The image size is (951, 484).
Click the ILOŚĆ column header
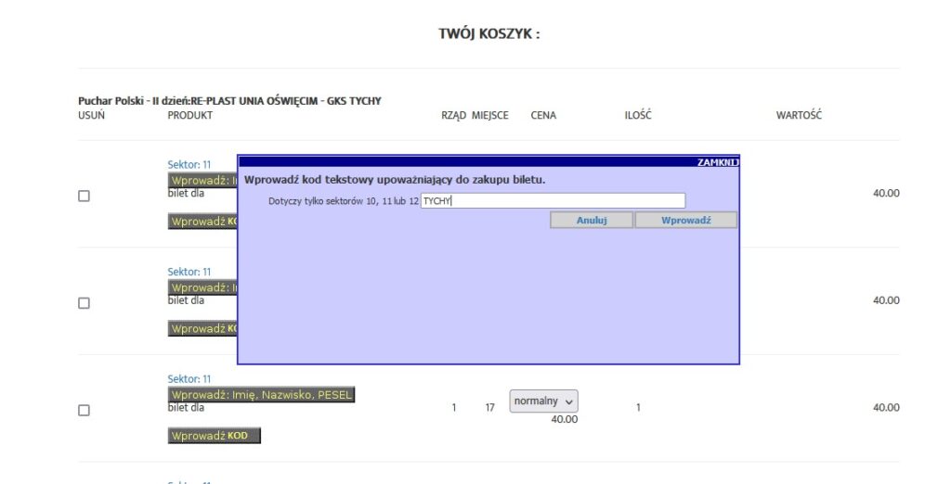pyautogui.click(x=638, y=115)
